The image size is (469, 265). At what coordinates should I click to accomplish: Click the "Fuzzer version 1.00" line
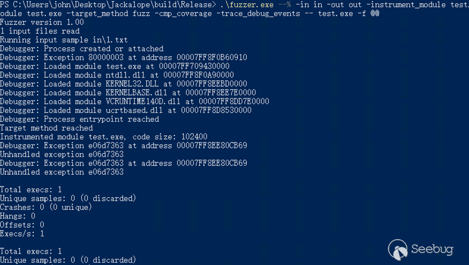pyautogui.click(x=42, y=22)
